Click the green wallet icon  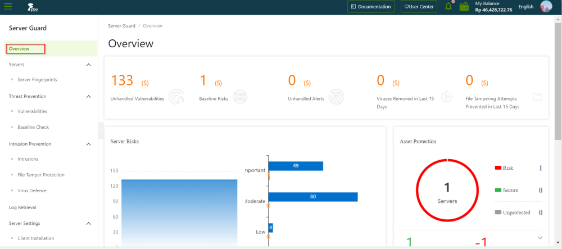(x=465, y=6)
